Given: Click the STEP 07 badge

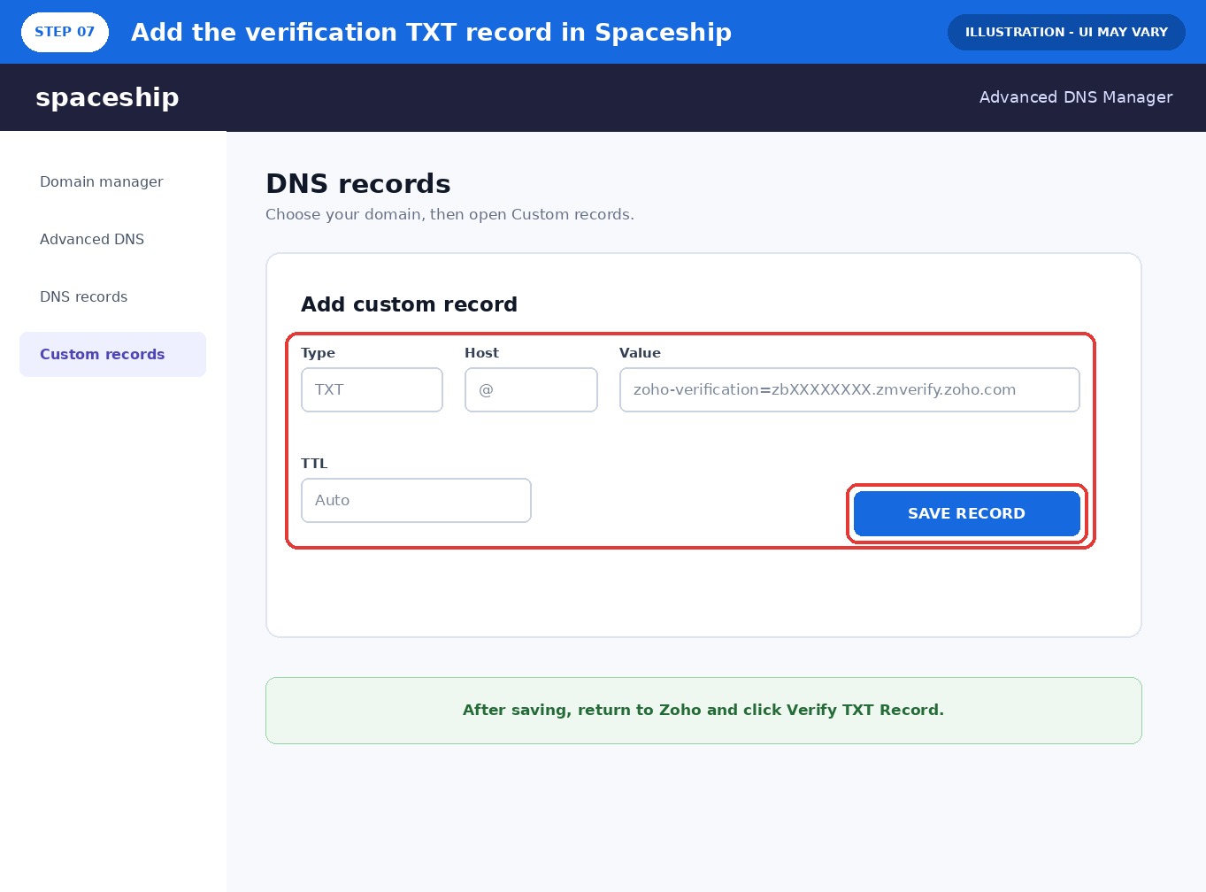Looking at the screenshot, I should [65, 32].
